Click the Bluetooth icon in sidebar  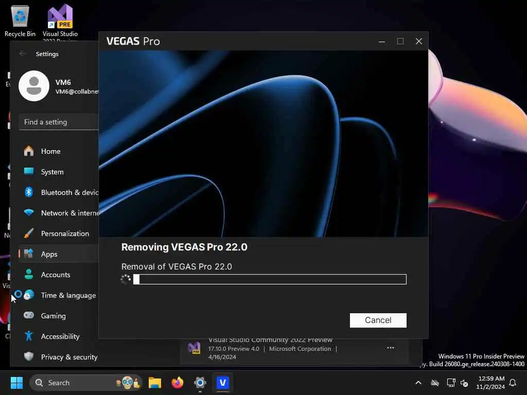pyautogui.click(x=29, y=192)
